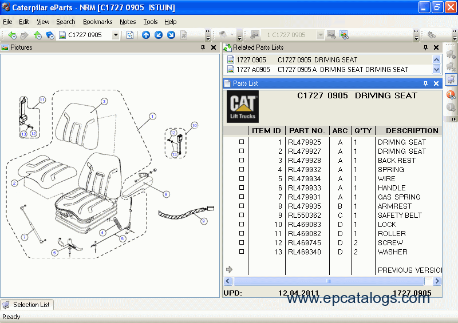Open the C1727 0905 document dropdown
This screenshot has width=458, height=323.
coord(116,35)
